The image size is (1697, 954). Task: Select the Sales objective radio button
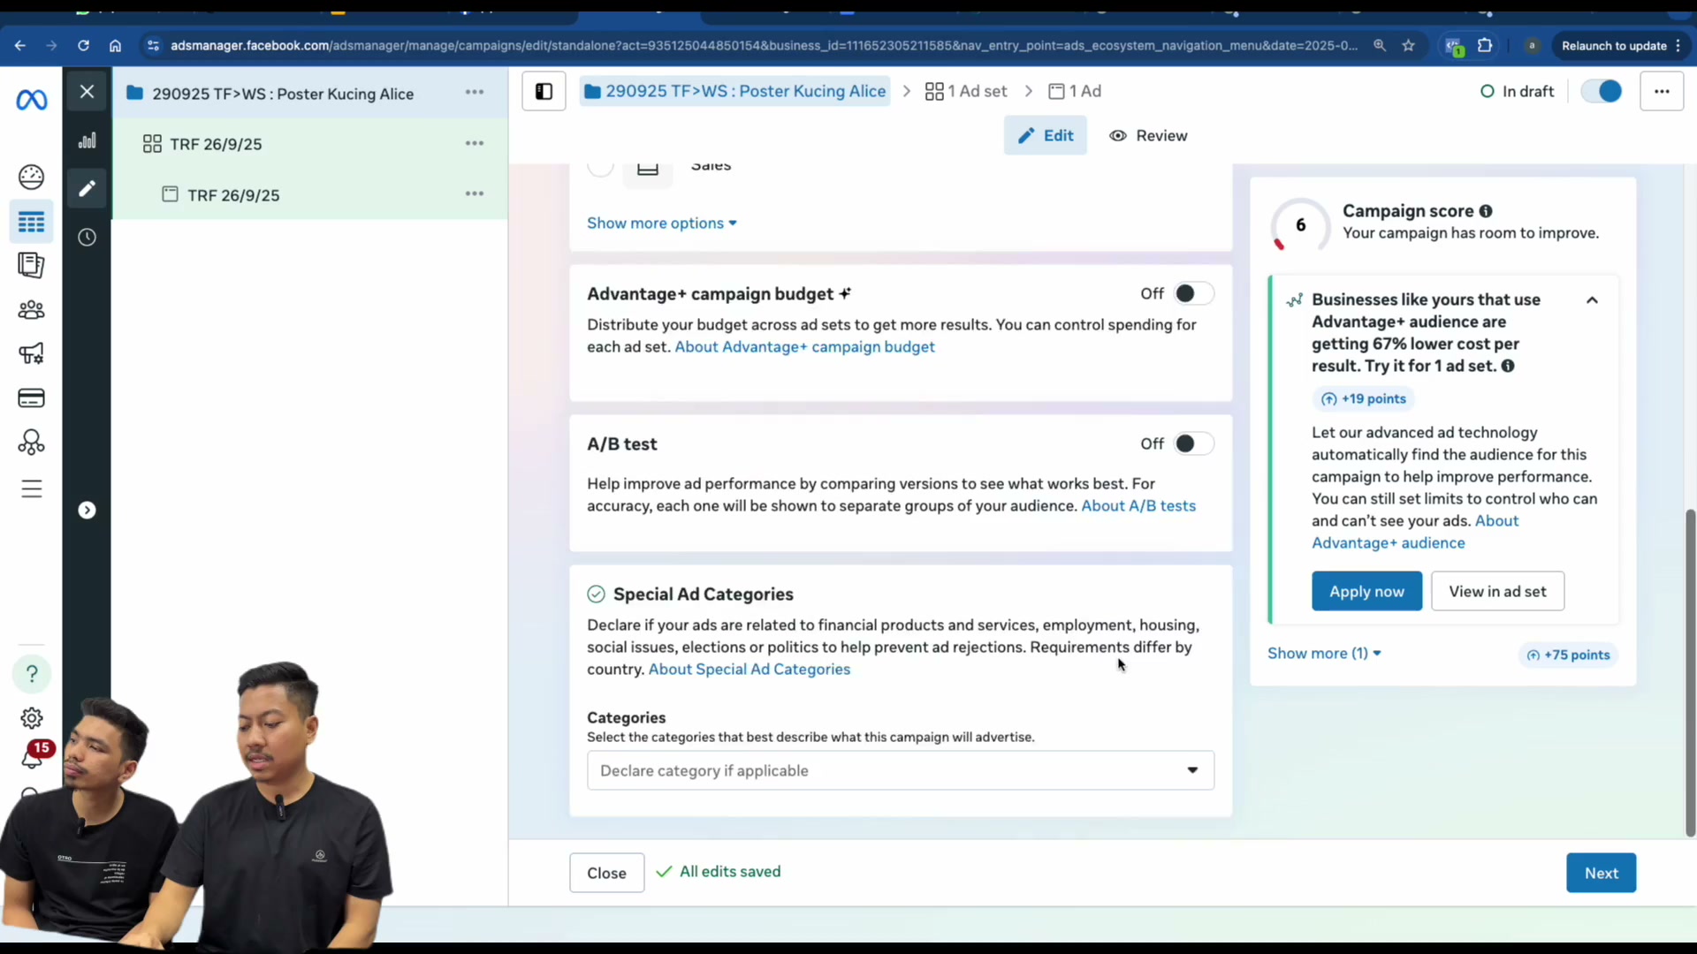click(600, 166)
